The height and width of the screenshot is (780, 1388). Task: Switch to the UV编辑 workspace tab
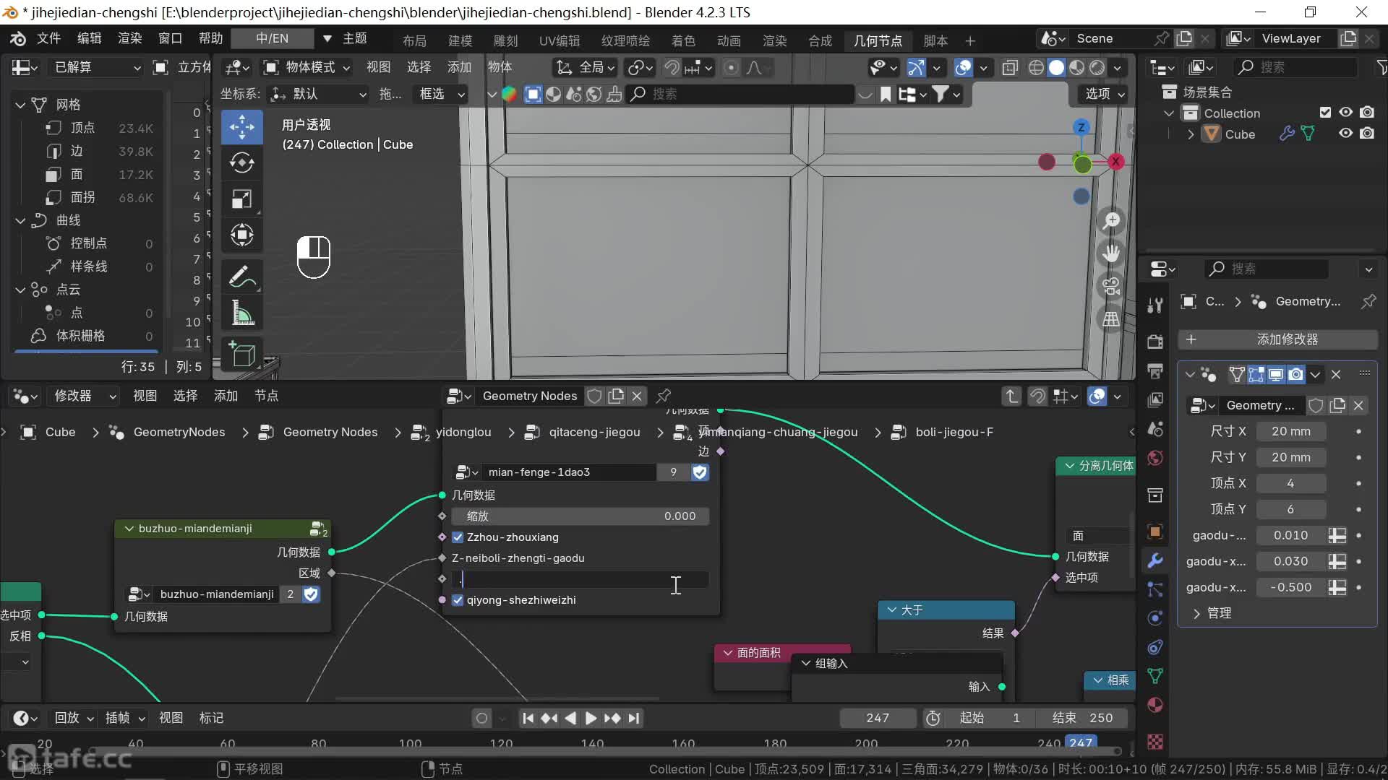point(559,40)
